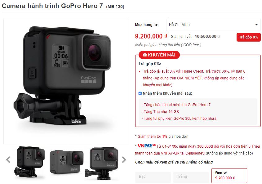Select the Bạc color option

click(x=153, y=177)
